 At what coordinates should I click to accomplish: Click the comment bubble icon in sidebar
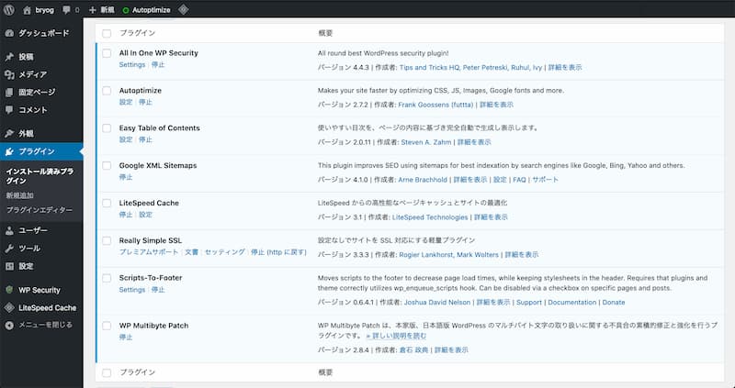tap(9, 110)
